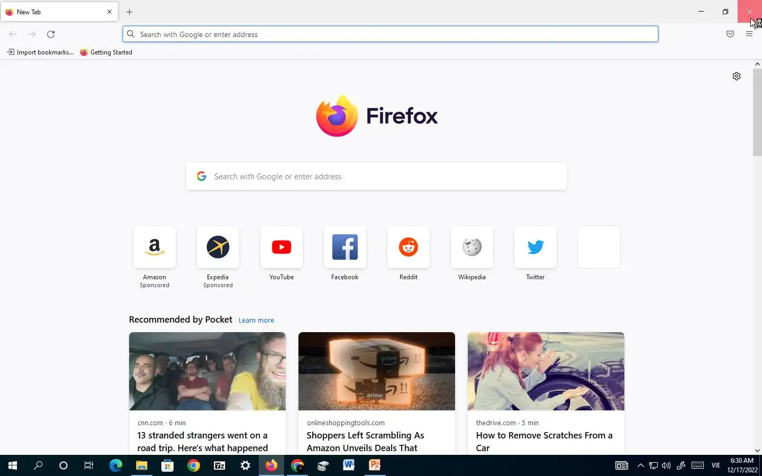Open Microsoft Store from taskbar

167,465
